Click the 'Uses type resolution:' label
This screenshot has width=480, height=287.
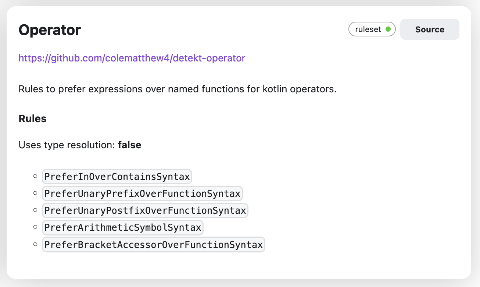coord(67,145)
